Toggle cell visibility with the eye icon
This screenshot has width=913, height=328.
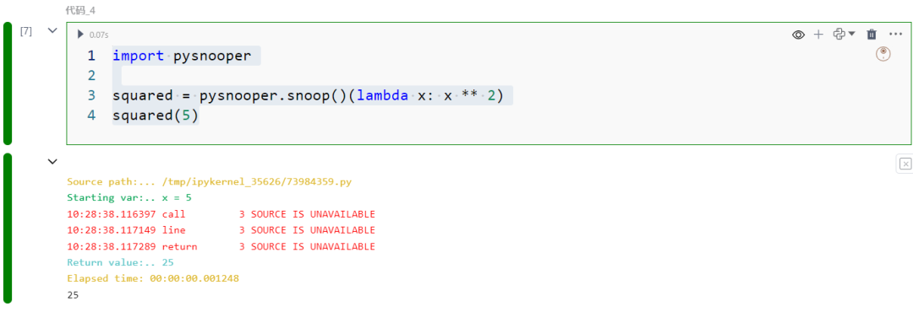[798, 35]
